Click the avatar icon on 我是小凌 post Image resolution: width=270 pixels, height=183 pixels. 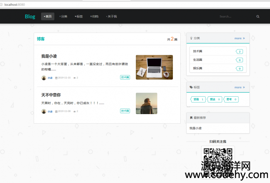pyautogui.click(x=44, y=78)
